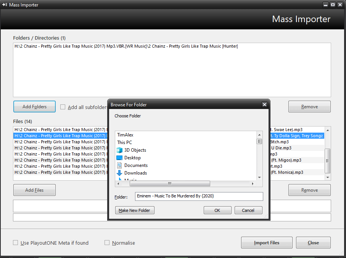Select the first 2 Chainz file entry

click(x=57, y=129)
